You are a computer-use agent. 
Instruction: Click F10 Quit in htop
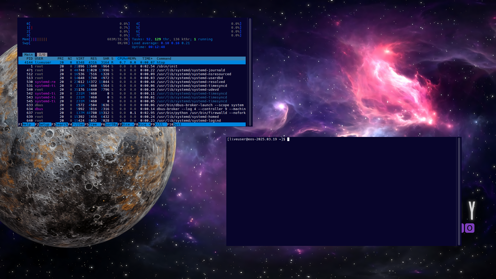pyautogui.click(x=174, y=125)
